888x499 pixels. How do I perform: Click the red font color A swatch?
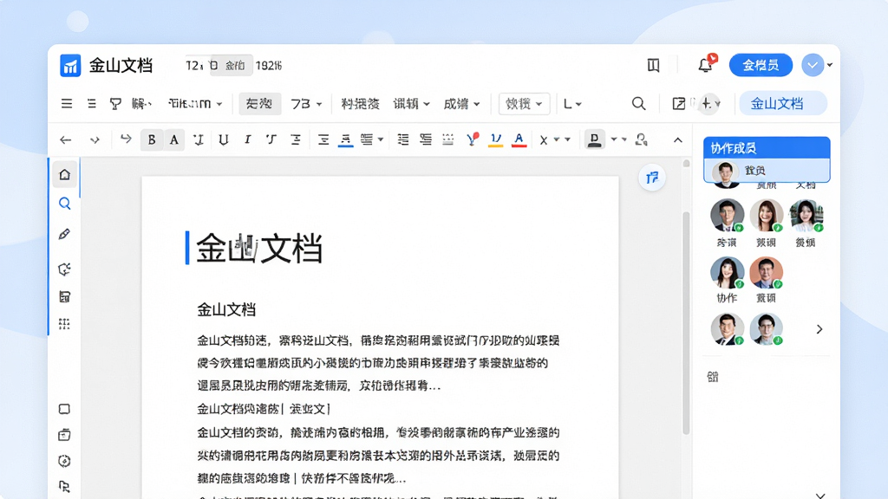(519, 139)
